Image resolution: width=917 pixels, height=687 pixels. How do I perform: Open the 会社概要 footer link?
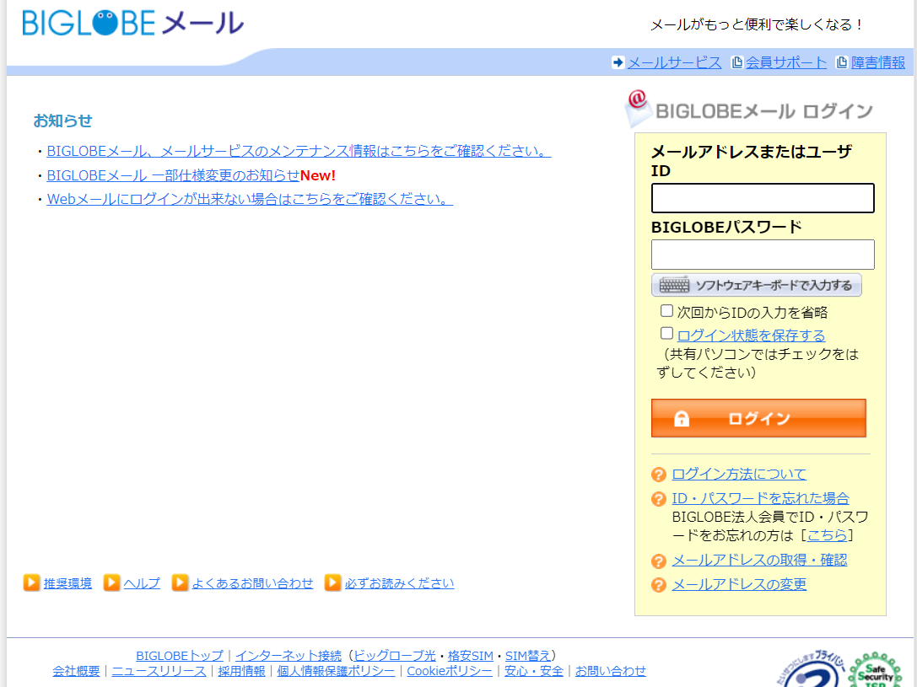coord(76,671)
